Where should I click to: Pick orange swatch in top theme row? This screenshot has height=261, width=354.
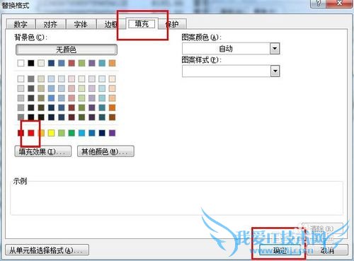click(112, 63)
